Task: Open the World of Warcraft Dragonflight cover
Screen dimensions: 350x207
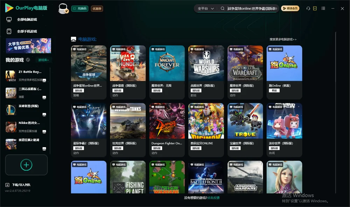Action: click(x=245, y=63)
